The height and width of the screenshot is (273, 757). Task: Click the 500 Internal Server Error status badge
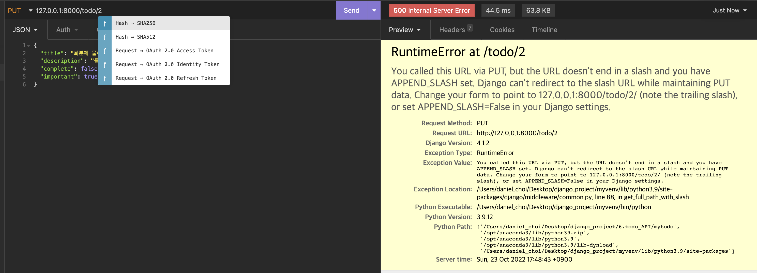(432, 10)
